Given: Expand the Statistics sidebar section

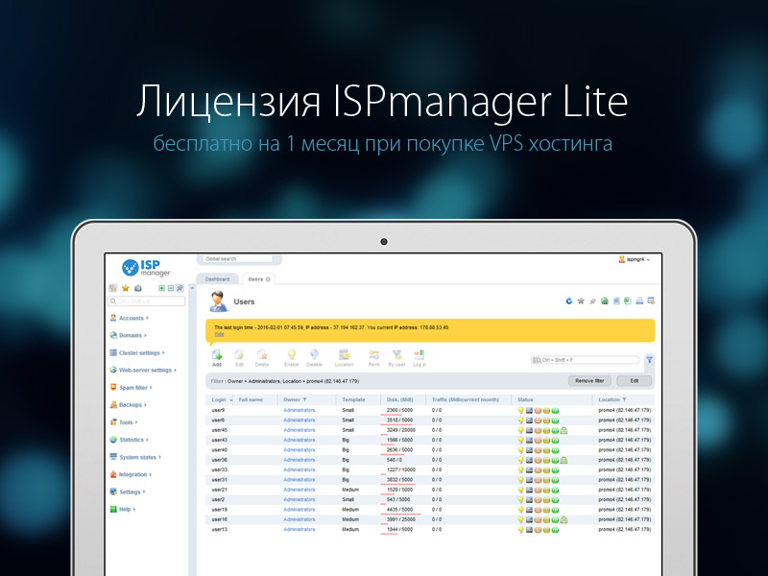Looking at the screenshot, I should tap(130, 440).
